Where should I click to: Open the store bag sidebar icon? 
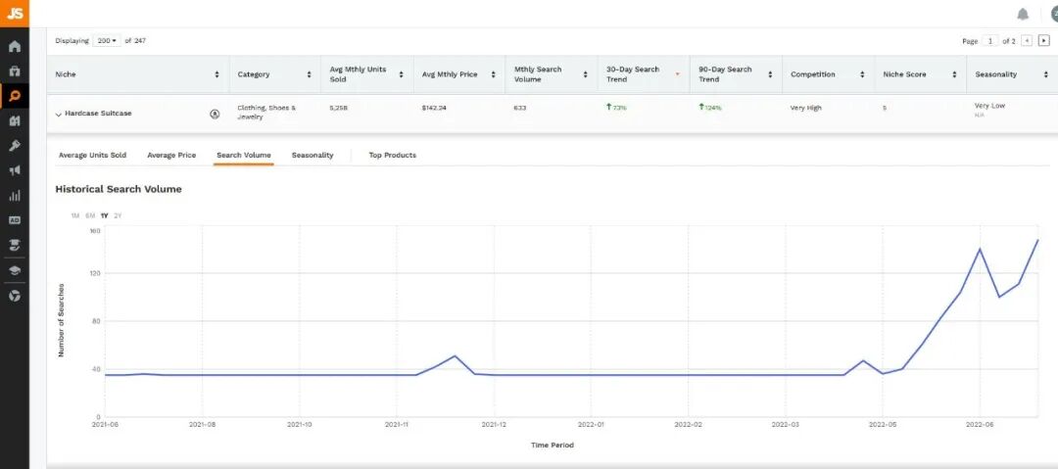tap(14, 70)
